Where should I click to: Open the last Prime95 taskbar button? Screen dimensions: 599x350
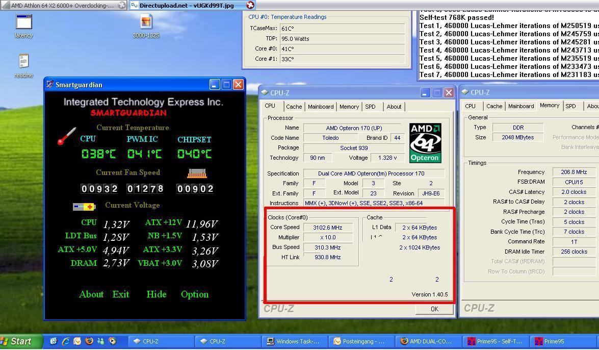point(562,341)
